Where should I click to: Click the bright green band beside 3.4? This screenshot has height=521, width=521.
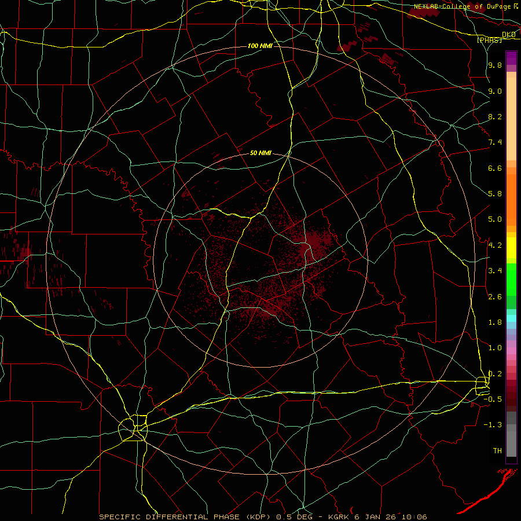[511, 279]
